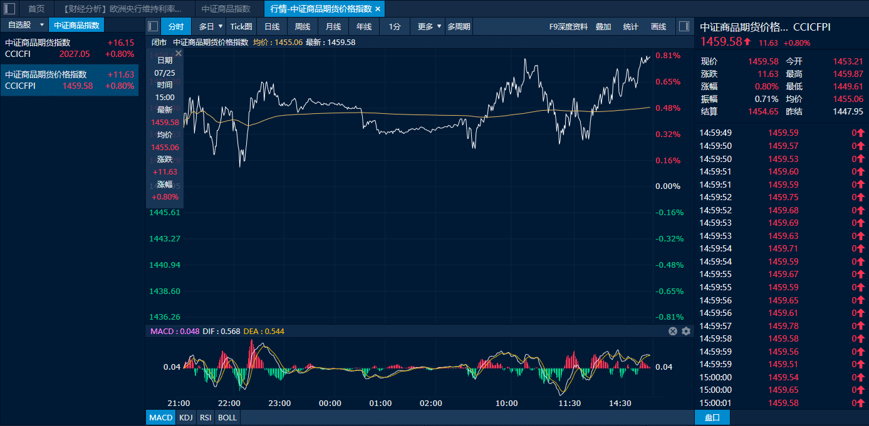Activate the 画线 drawing tool
869x426 pixels.
pyautogui.click(x=658, y=26)
